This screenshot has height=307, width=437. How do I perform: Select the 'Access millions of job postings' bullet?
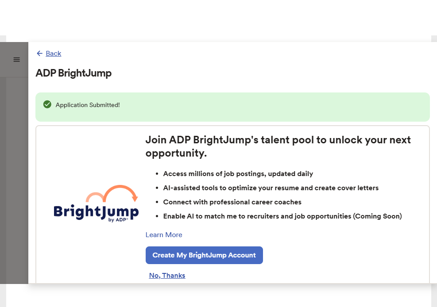point(238,174)
